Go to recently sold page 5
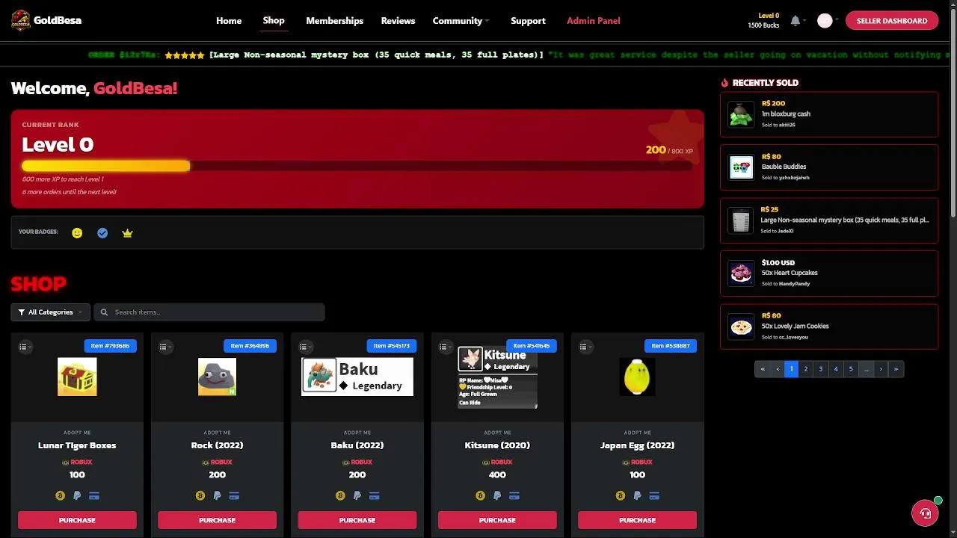957x538 pixels. [851, 369]
